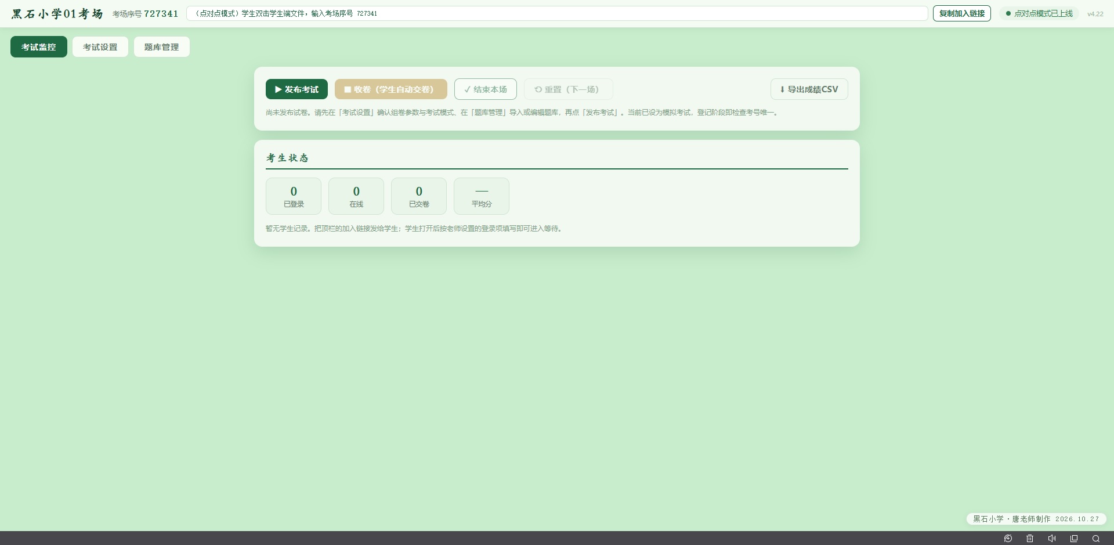Go to the 题库管理 tab

click(x=162, y=47)
